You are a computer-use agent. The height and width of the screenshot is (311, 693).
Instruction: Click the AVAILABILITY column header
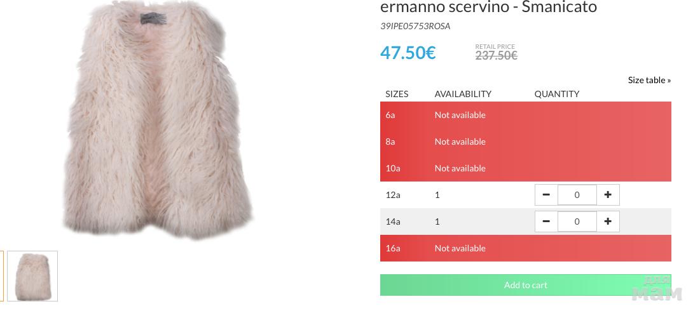[463, 94]
